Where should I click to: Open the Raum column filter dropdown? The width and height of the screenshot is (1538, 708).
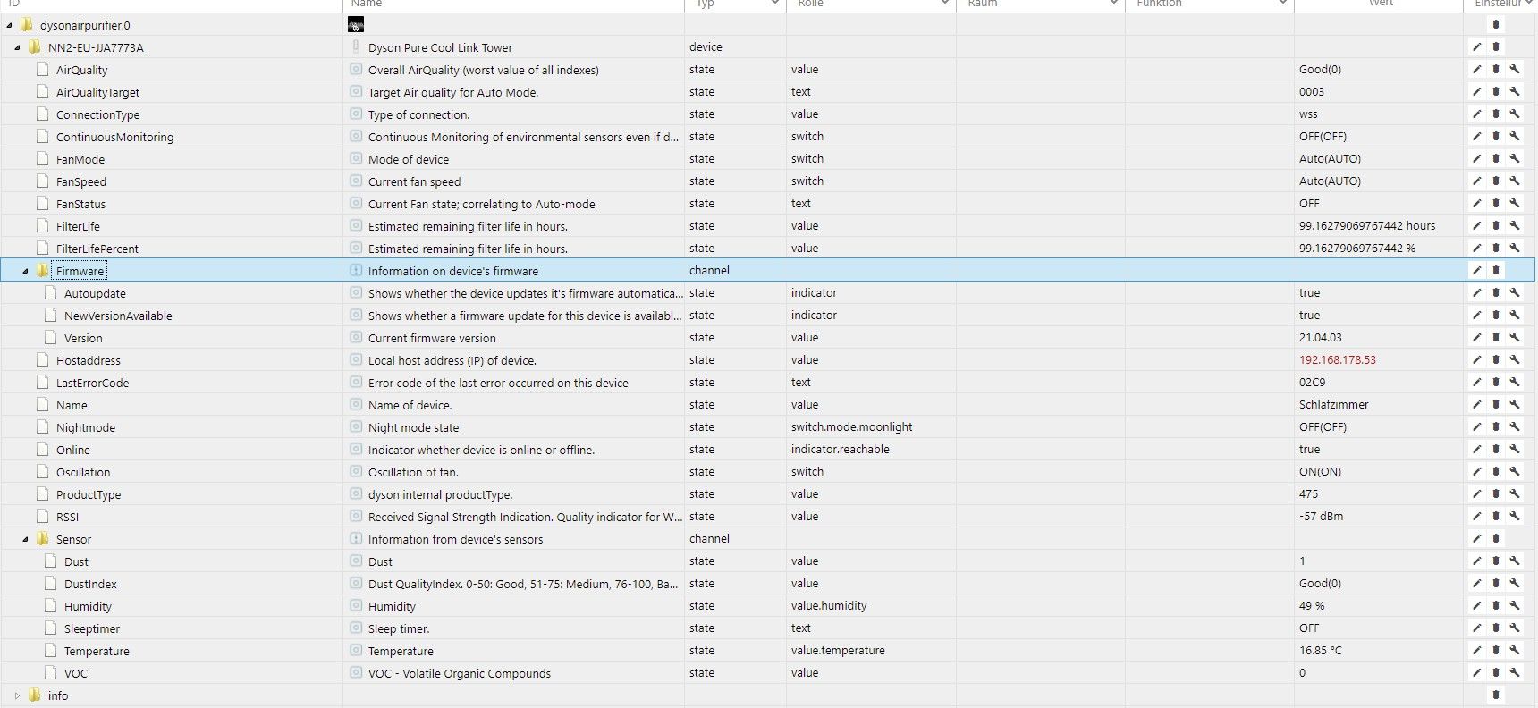click(x=1113, y=4)
